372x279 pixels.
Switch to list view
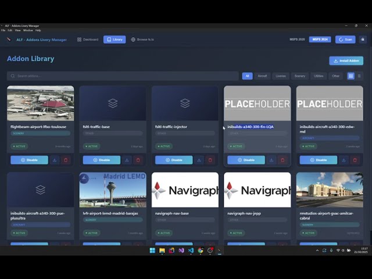tap(359, 76)
